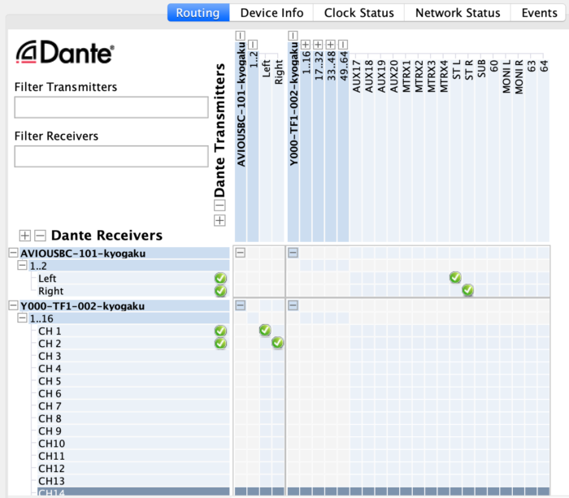Toggle CH 2 row's green crosspoint subscription

tap(277, 343)
